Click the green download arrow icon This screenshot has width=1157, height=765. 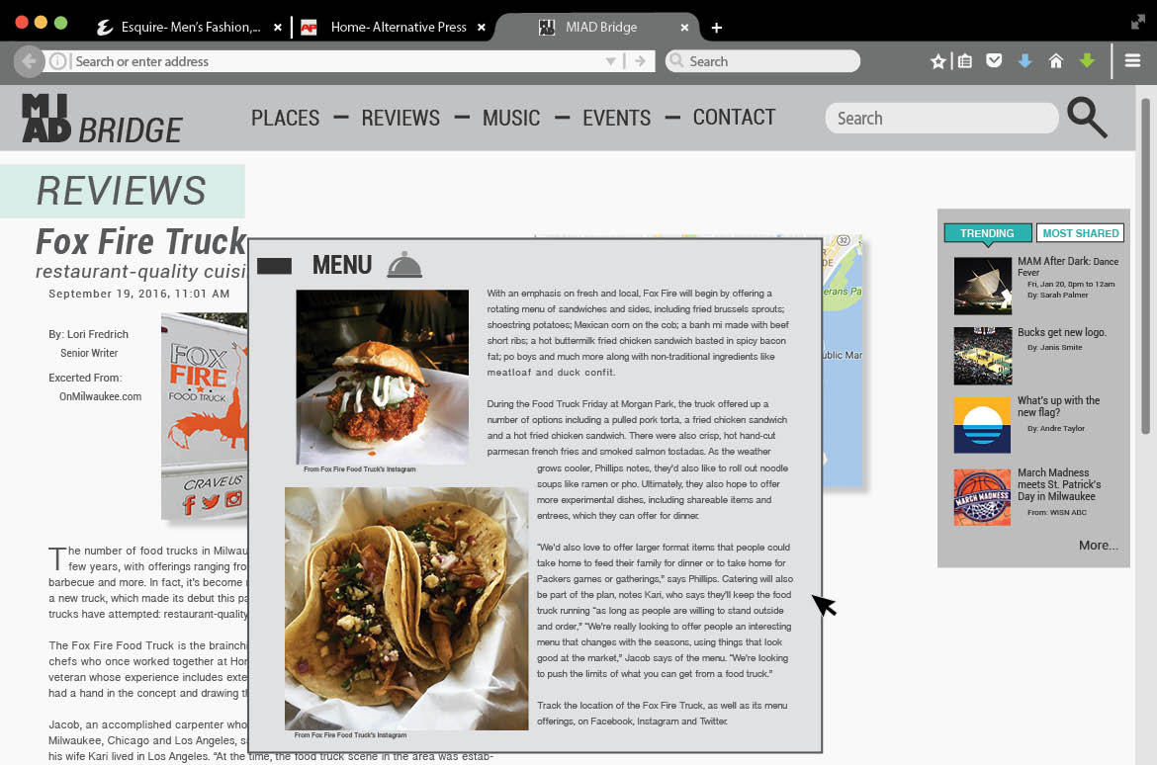1087,61
